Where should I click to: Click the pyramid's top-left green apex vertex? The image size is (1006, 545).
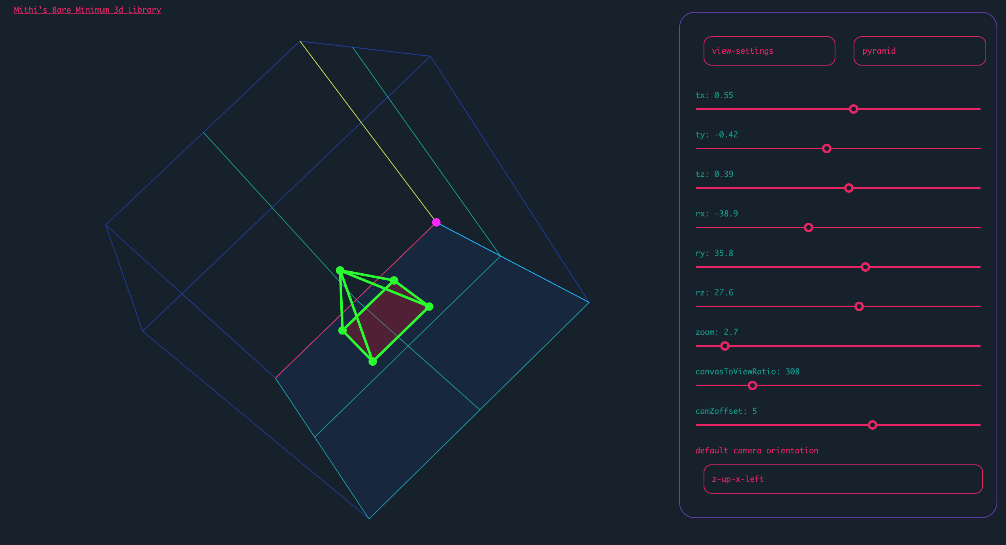point(340,271)
